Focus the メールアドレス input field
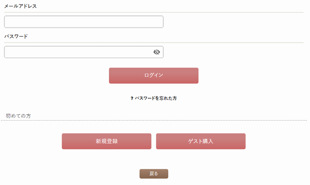This screenshot has width=310, height=185. pyautogui.click(x=84, y=22)
